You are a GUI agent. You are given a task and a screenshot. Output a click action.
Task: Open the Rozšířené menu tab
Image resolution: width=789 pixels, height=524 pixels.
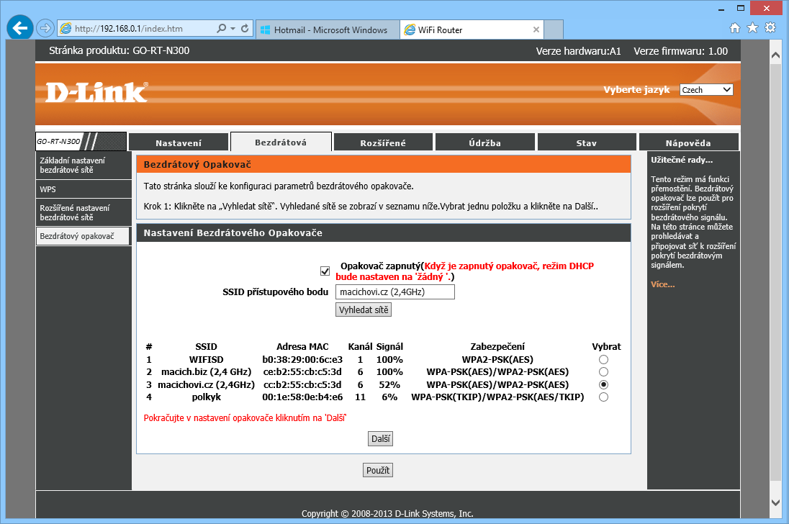(383, 143)
